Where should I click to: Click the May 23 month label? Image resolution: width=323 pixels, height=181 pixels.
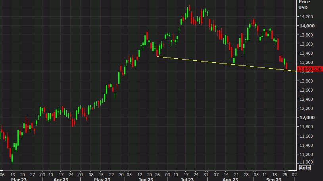(x=102, y=179)
